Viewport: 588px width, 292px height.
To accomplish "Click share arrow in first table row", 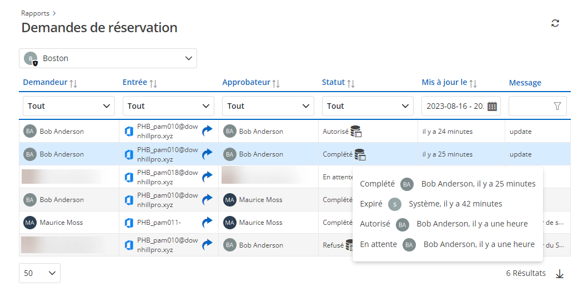I will click(x=207, y=132).
